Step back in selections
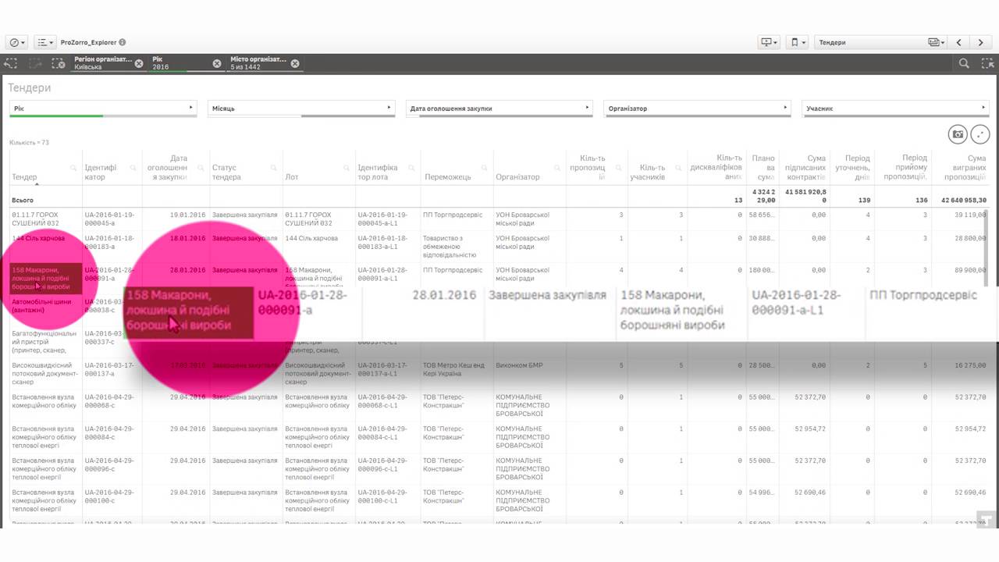The width and height of the screenshot is (999, 562). [12, 63]
